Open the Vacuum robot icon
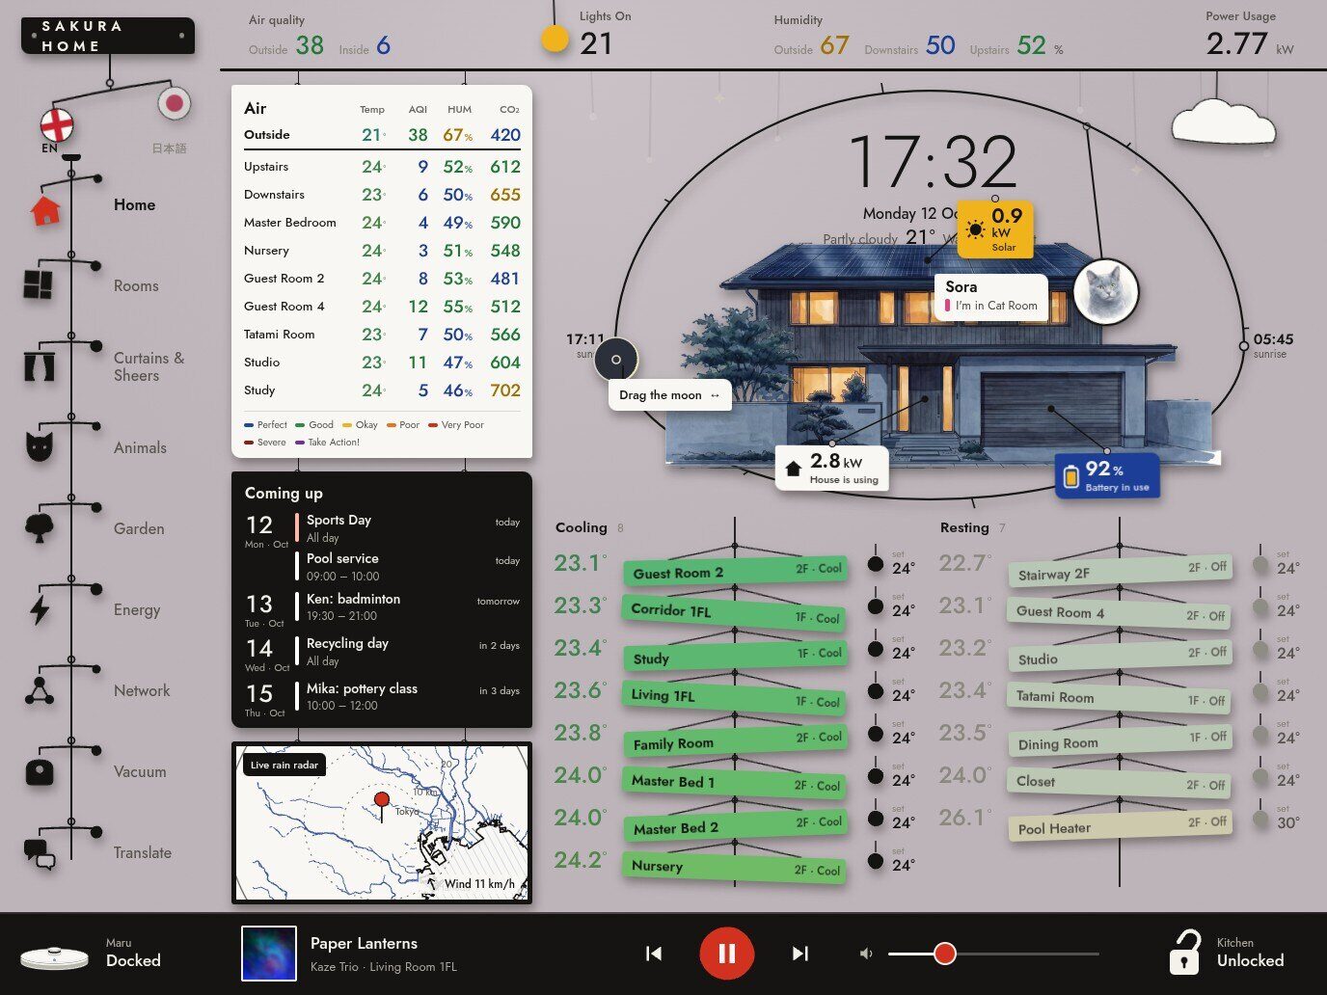 click(39, 771)
